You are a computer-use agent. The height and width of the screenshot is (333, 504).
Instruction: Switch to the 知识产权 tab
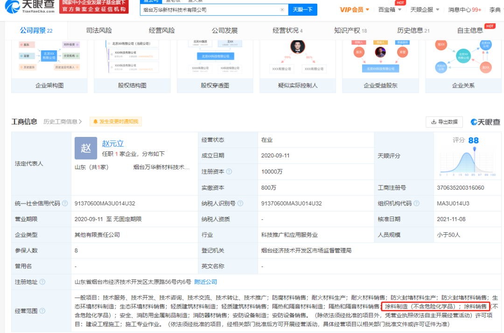350,30
